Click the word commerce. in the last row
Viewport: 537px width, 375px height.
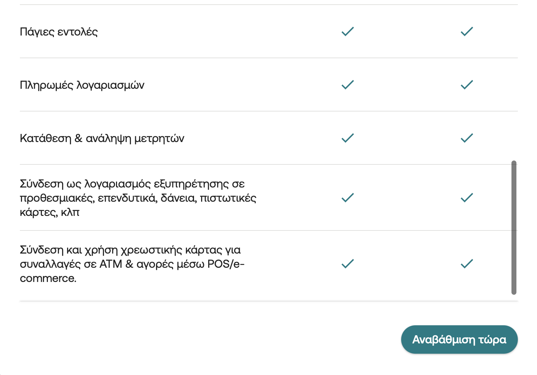tap(48, 278)
